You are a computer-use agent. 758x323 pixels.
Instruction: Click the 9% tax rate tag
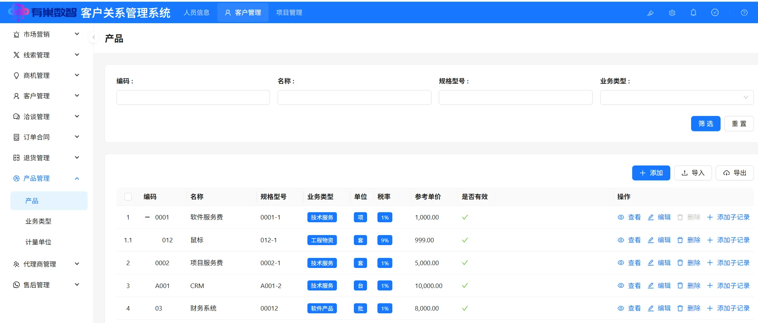pyautogui.click(x=385, y=240)
